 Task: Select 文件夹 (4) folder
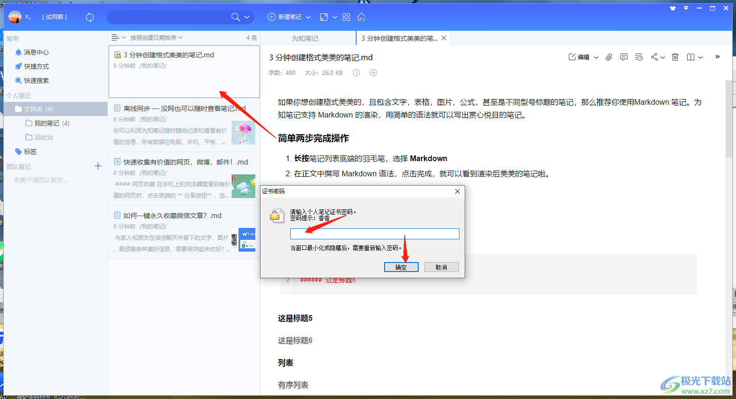56,109
